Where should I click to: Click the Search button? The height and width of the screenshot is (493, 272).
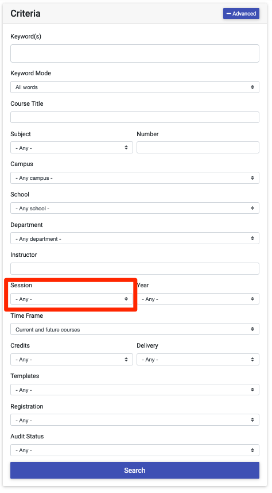[x=134, y=471]
